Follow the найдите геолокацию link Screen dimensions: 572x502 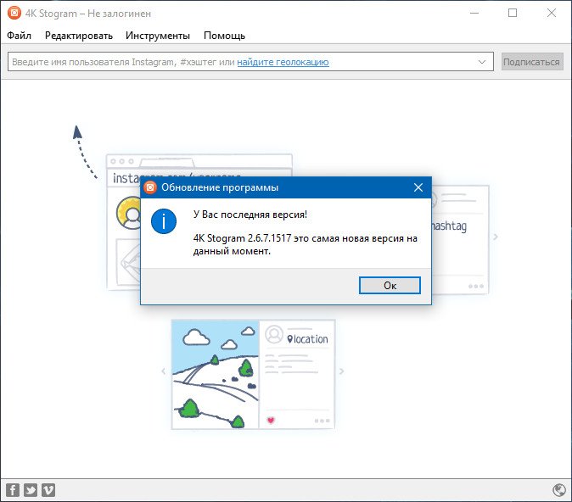283,62
